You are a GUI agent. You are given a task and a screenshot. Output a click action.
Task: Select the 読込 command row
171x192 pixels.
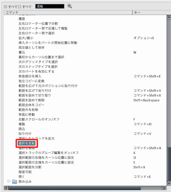pyautogui.click(x=22, y=129)
